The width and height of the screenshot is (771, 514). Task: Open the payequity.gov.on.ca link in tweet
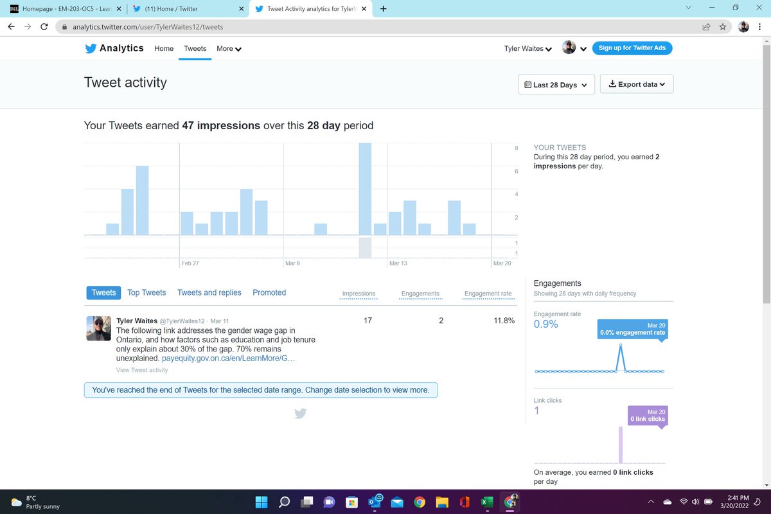pyautogui.click(x=229, y=358)
